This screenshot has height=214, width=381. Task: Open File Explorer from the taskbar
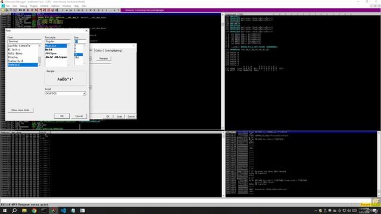[x=24, y=210]
